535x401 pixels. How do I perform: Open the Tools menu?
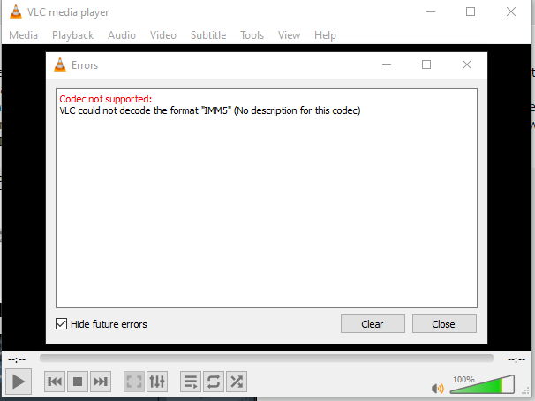point(252,35)
